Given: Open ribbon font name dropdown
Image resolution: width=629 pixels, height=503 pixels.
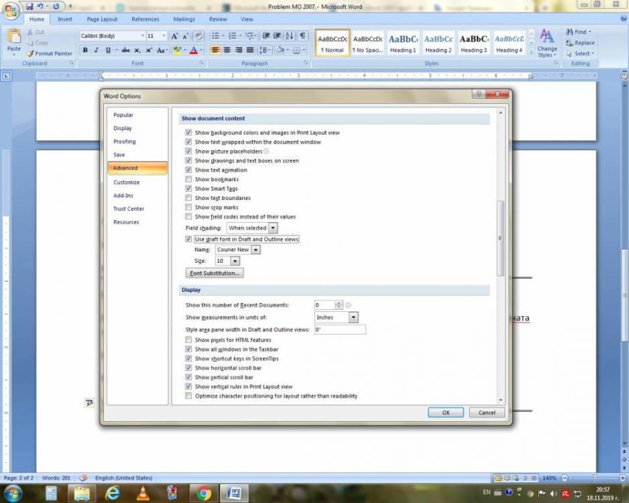Looking at the screenshot, I should point(142,36).
